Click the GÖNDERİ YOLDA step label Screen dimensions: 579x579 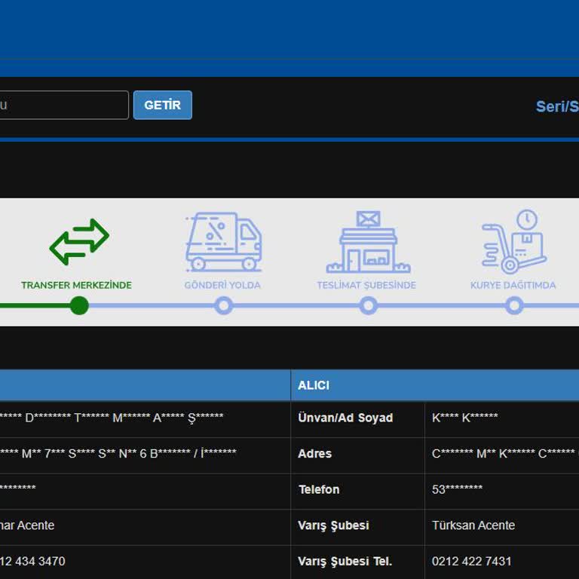pyautogui.click(x=222, y=285)
